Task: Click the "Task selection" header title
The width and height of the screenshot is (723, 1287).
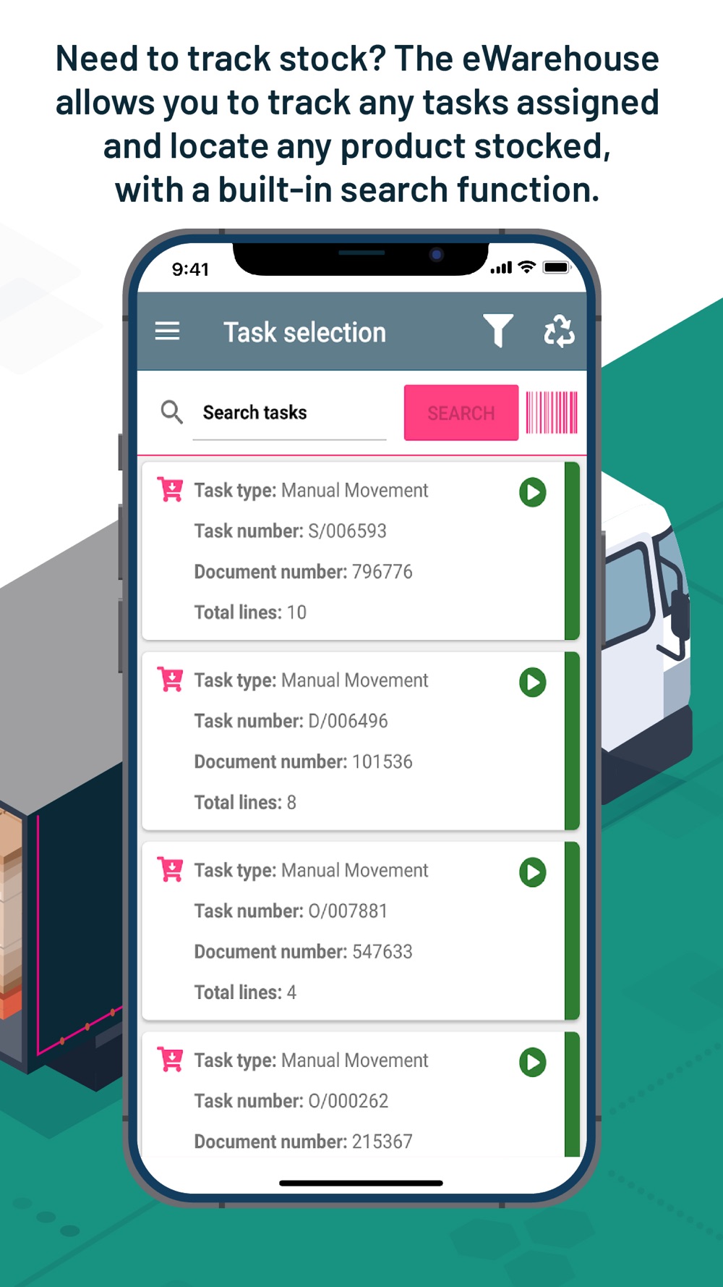Action: (x=304, y=332)
